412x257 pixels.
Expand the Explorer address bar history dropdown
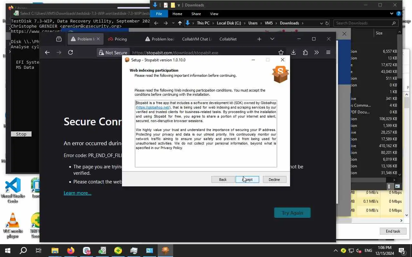point(321,23)
